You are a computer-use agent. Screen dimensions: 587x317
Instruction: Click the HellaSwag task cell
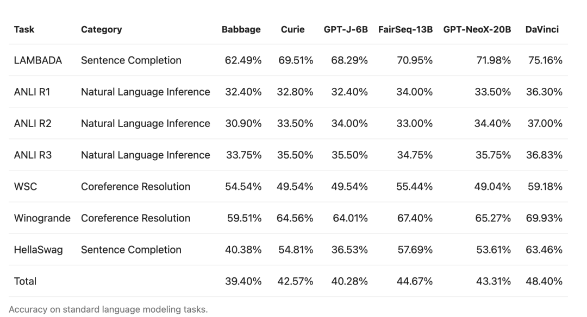[x=37, y=249]
